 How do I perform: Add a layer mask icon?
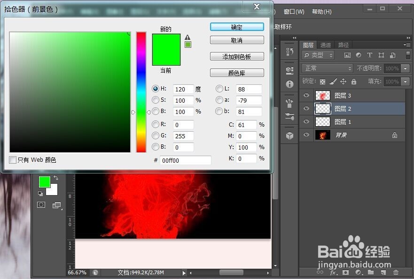[345, 272]
